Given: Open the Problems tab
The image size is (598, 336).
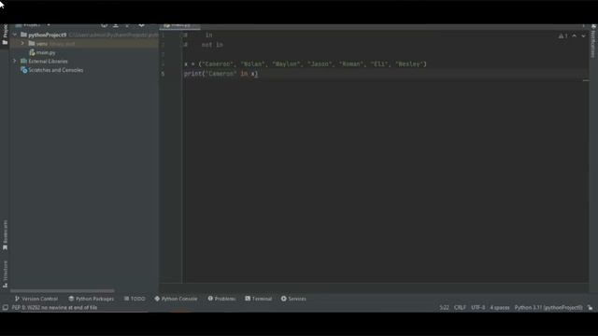Looking at the screenshot, I should pos(221,299).
